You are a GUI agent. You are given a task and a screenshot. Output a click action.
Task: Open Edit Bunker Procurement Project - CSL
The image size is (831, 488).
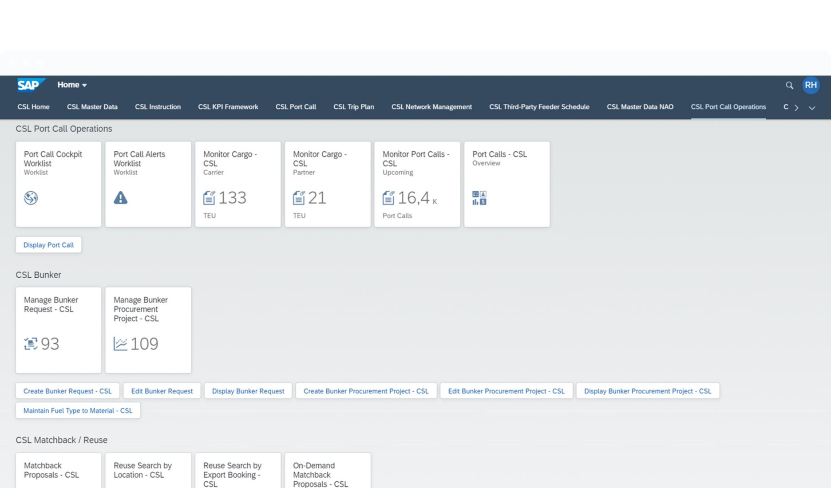tap(506, 391)
